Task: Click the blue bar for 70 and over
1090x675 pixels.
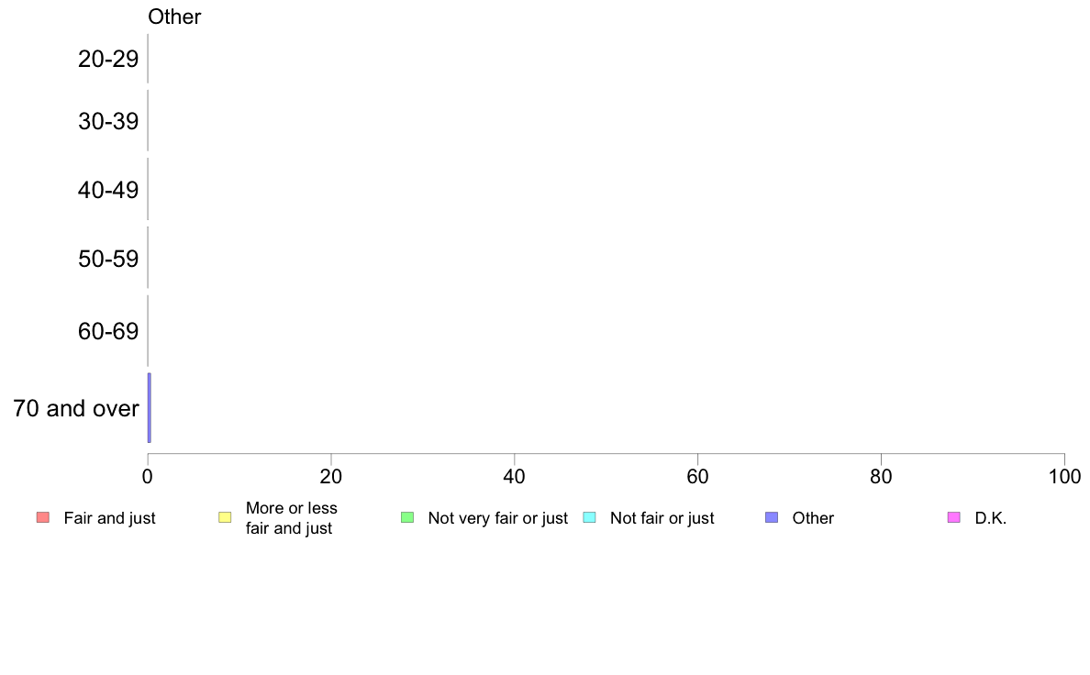Action: pos(150,407)
